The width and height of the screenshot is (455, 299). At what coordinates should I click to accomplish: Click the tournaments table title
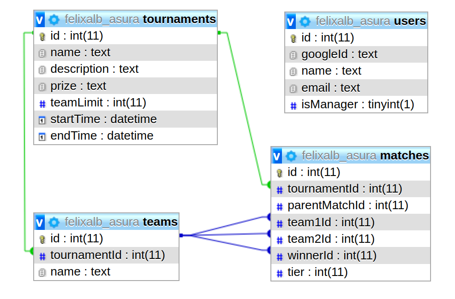click(179, 19)
